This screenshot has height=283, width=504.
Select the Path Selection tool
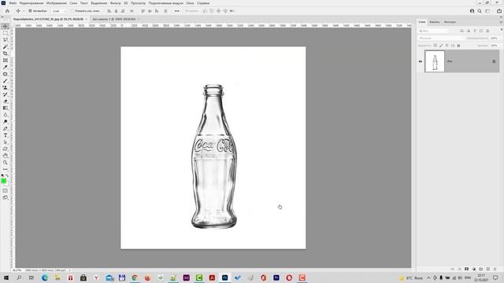[x=6, y=142]
